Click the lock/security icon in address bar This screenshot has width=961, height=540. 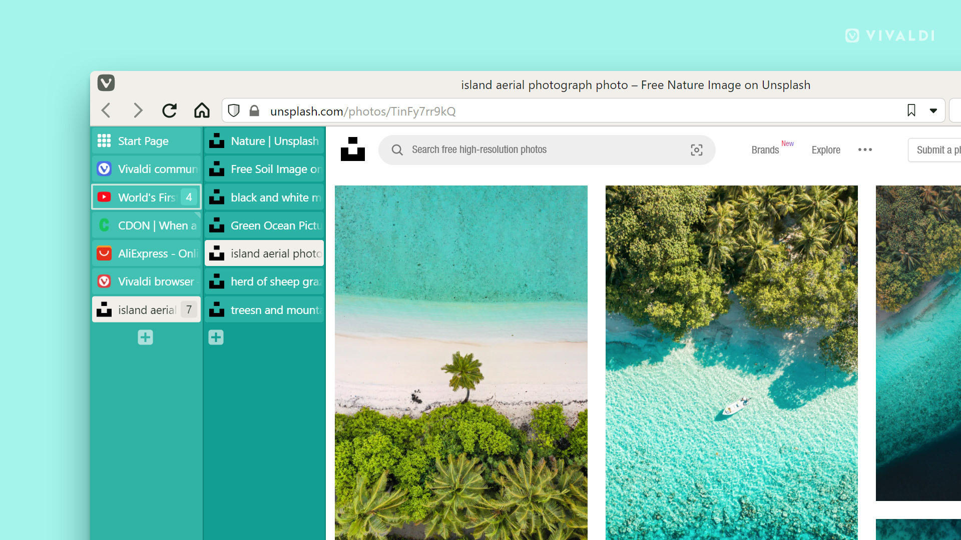tap(254, 110)
